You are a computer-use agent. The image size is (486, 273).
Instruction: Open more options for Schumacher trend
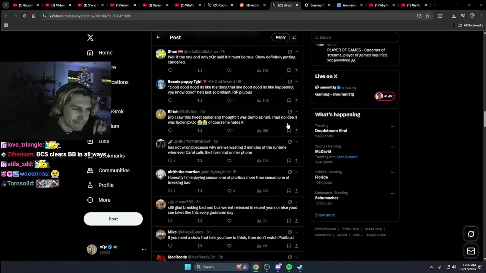(393, 193)
